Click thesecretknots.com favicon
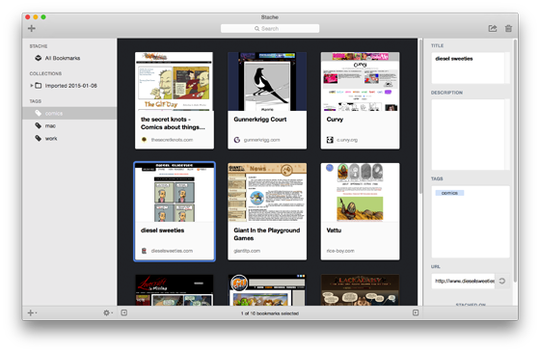The width and height of the screenshot is (540, 352). (144, 140)
